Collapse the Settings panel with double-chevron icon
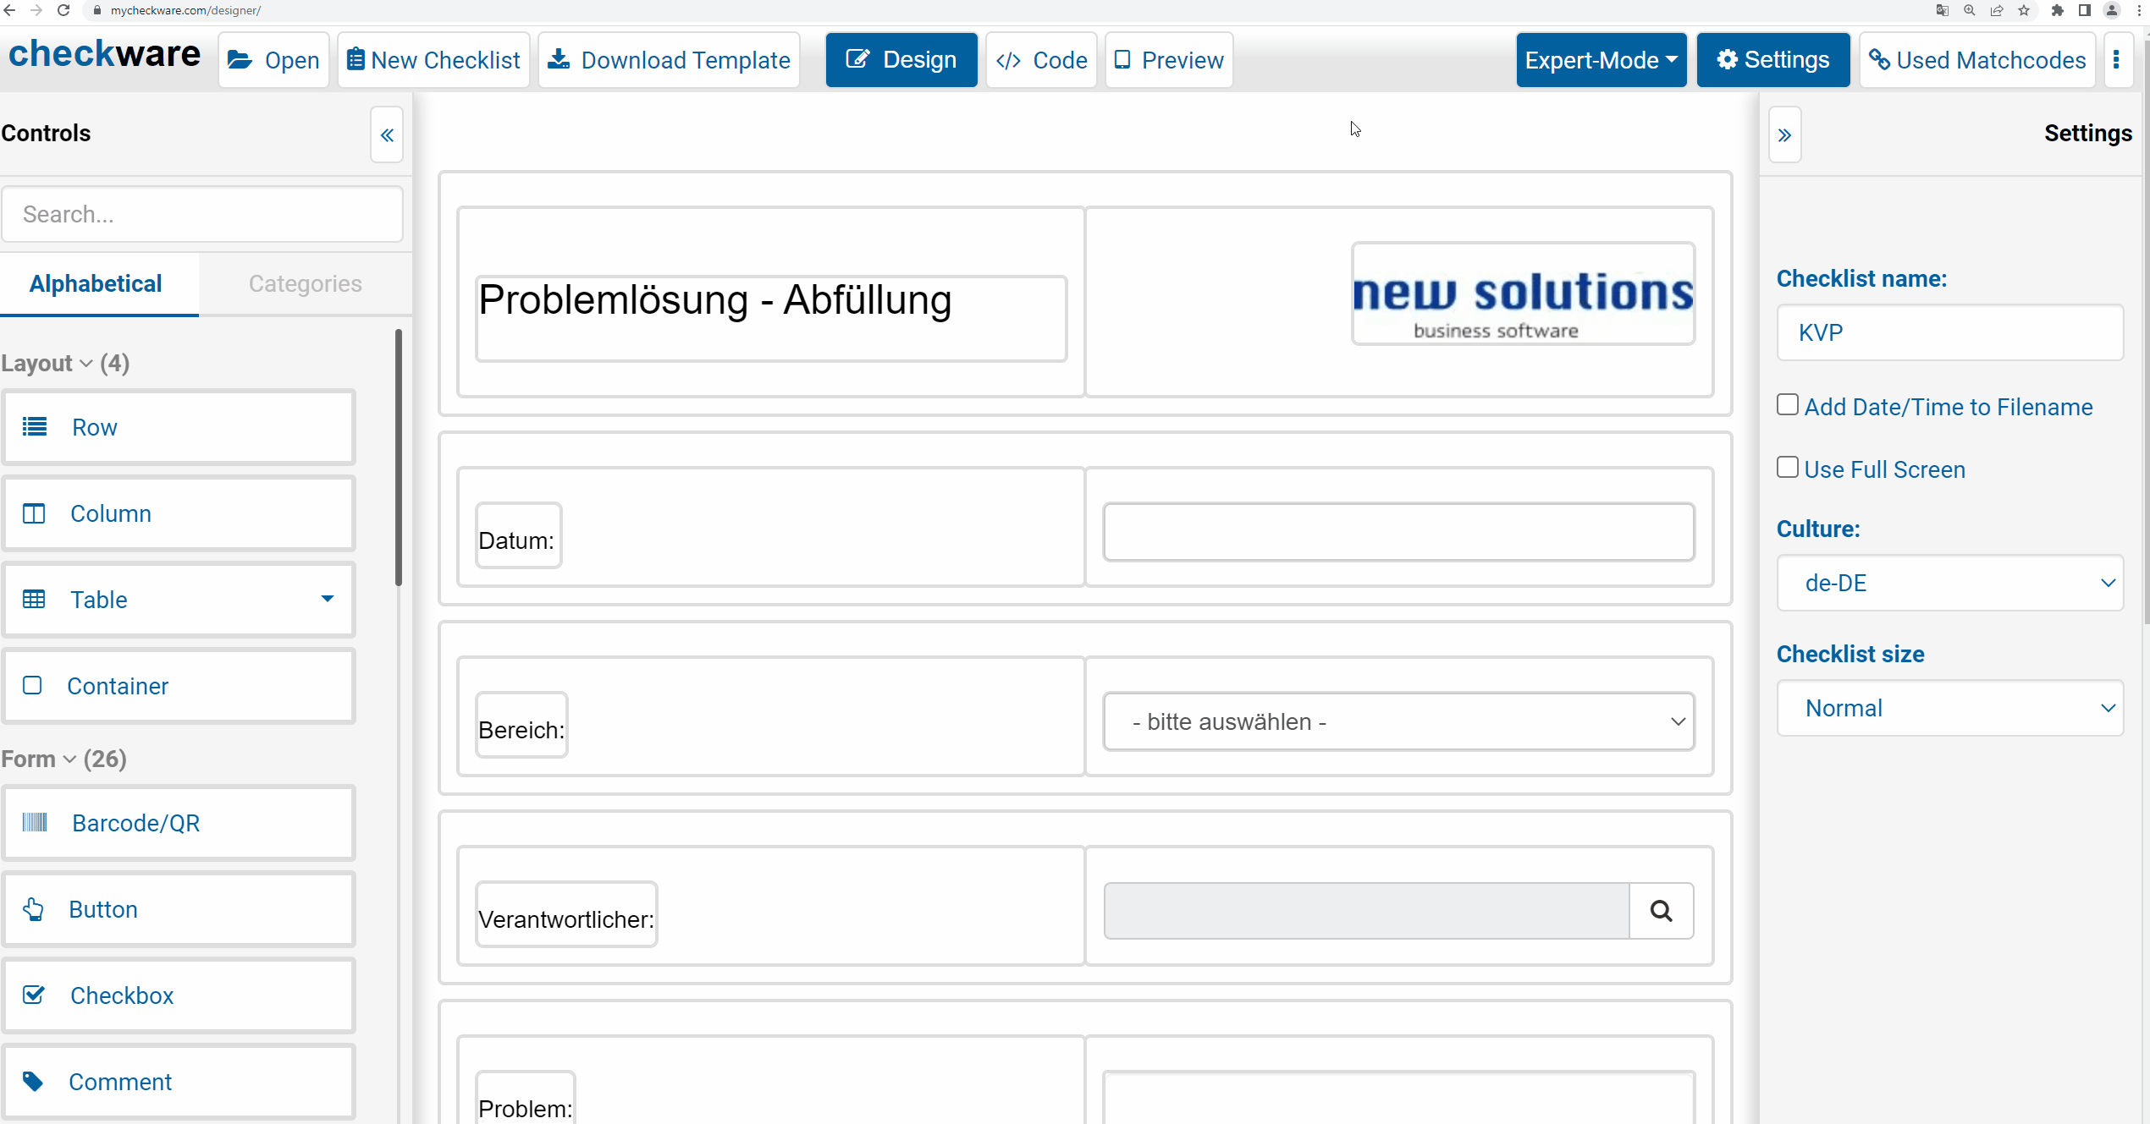Screen dimensions: 2150x1124 point(1784,135)
